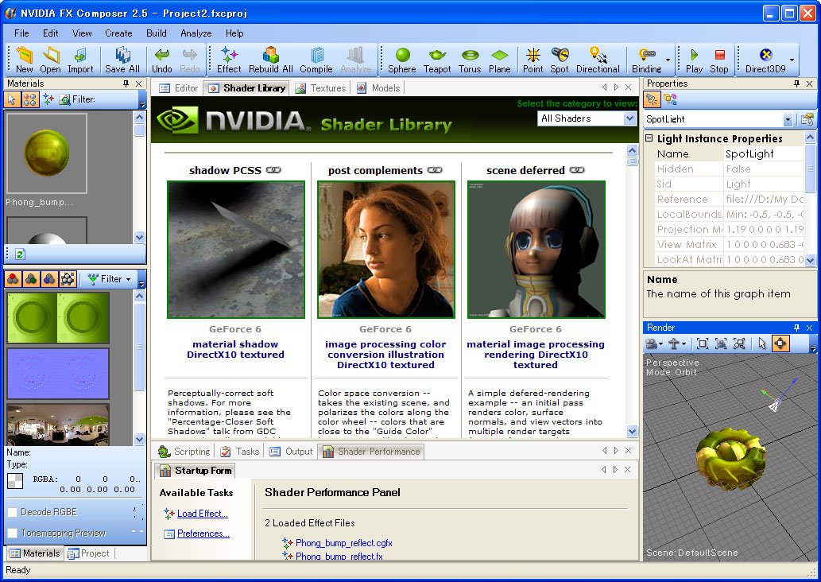Toggle the green channel button in texture panel
Screen dimensions: 821x582
tap(32, 279)
